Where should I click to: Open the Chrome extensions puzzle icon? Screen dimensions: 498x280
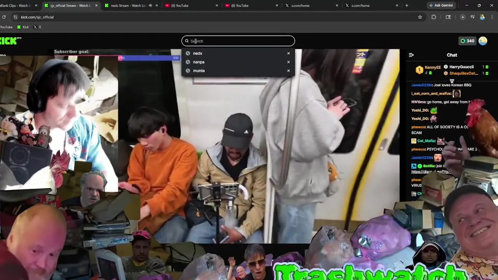tap(433, 17)
